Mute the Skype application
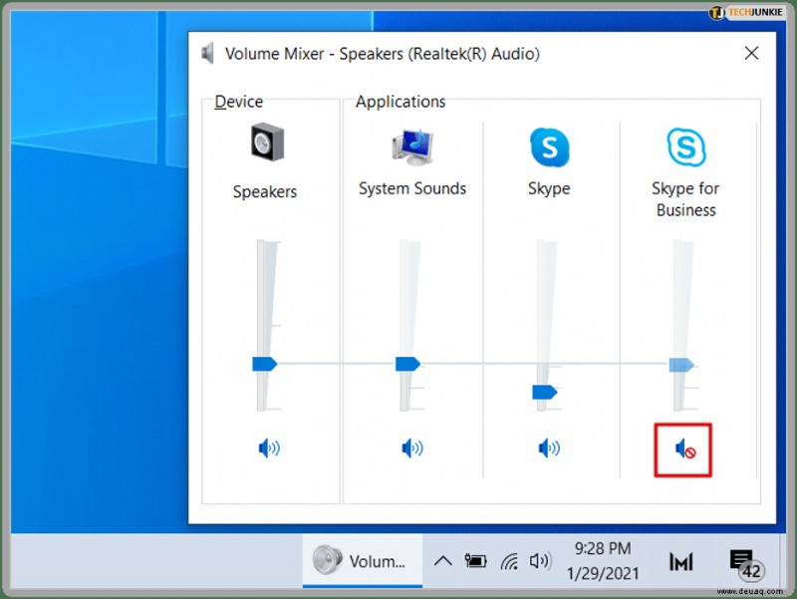The width and height of the screenshot is (797, 599). pyautogui.click(x=549, y=449)
